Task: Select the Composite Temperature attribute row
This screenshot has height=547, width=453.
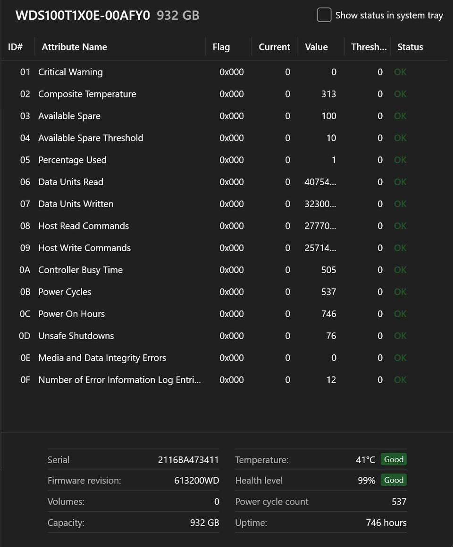Action: coord(224,94)
